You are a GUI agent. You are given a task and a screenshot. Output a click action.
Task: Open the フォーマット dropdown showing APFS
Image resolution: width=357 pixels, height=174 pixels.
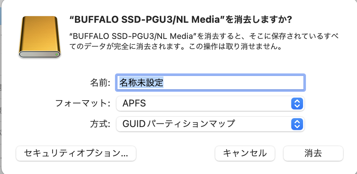(210, 104)
